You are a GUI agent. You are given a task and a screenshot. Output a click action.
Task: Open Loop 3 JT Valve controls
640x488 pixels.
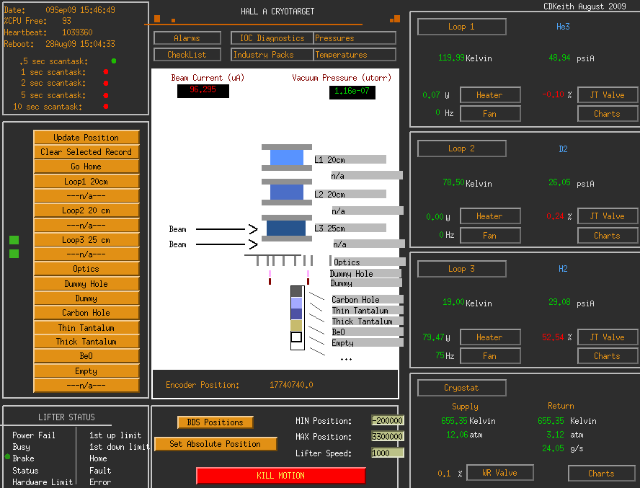[608, 337]
